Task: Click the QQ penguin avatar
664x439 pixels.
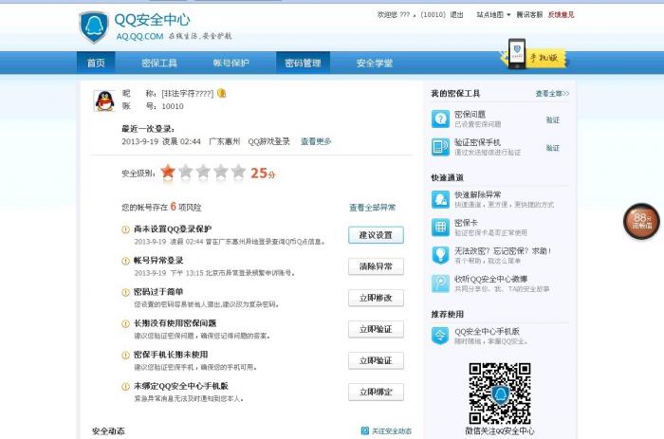Action: pos(104,101)
